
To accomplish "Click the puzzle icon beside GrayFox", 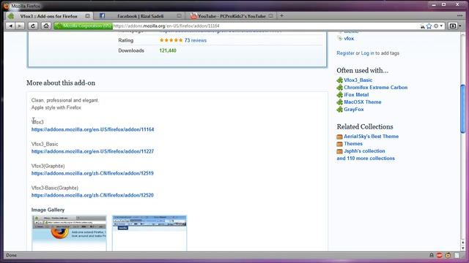I will [339, 110].
